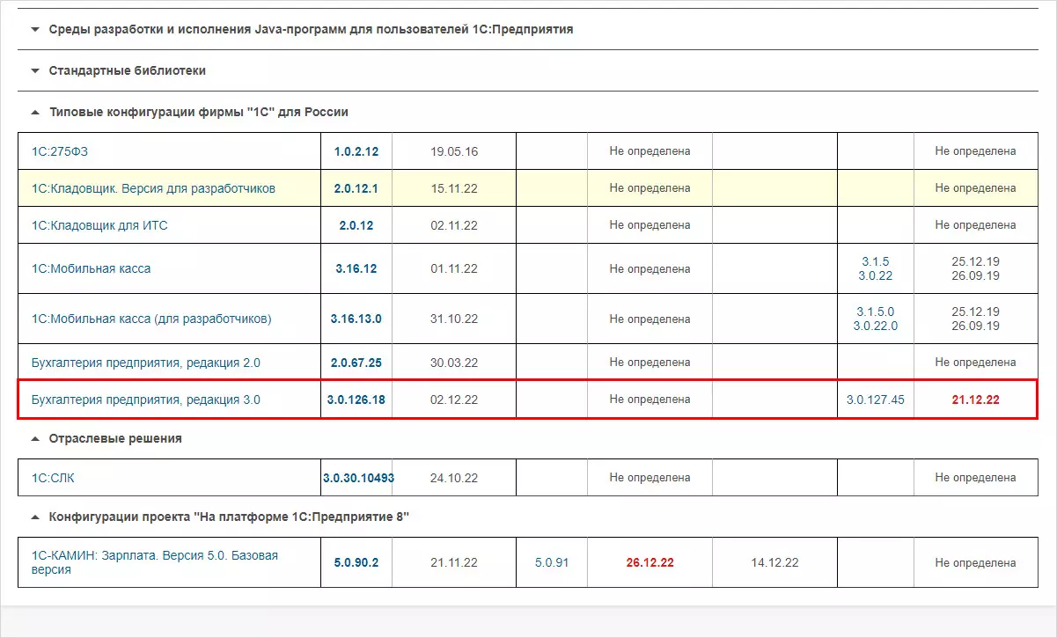Open Бухгалтерия предприятия, редакция 2.0 link
The height and width of the screenshot is (638, 1057).
coord(145,363)
